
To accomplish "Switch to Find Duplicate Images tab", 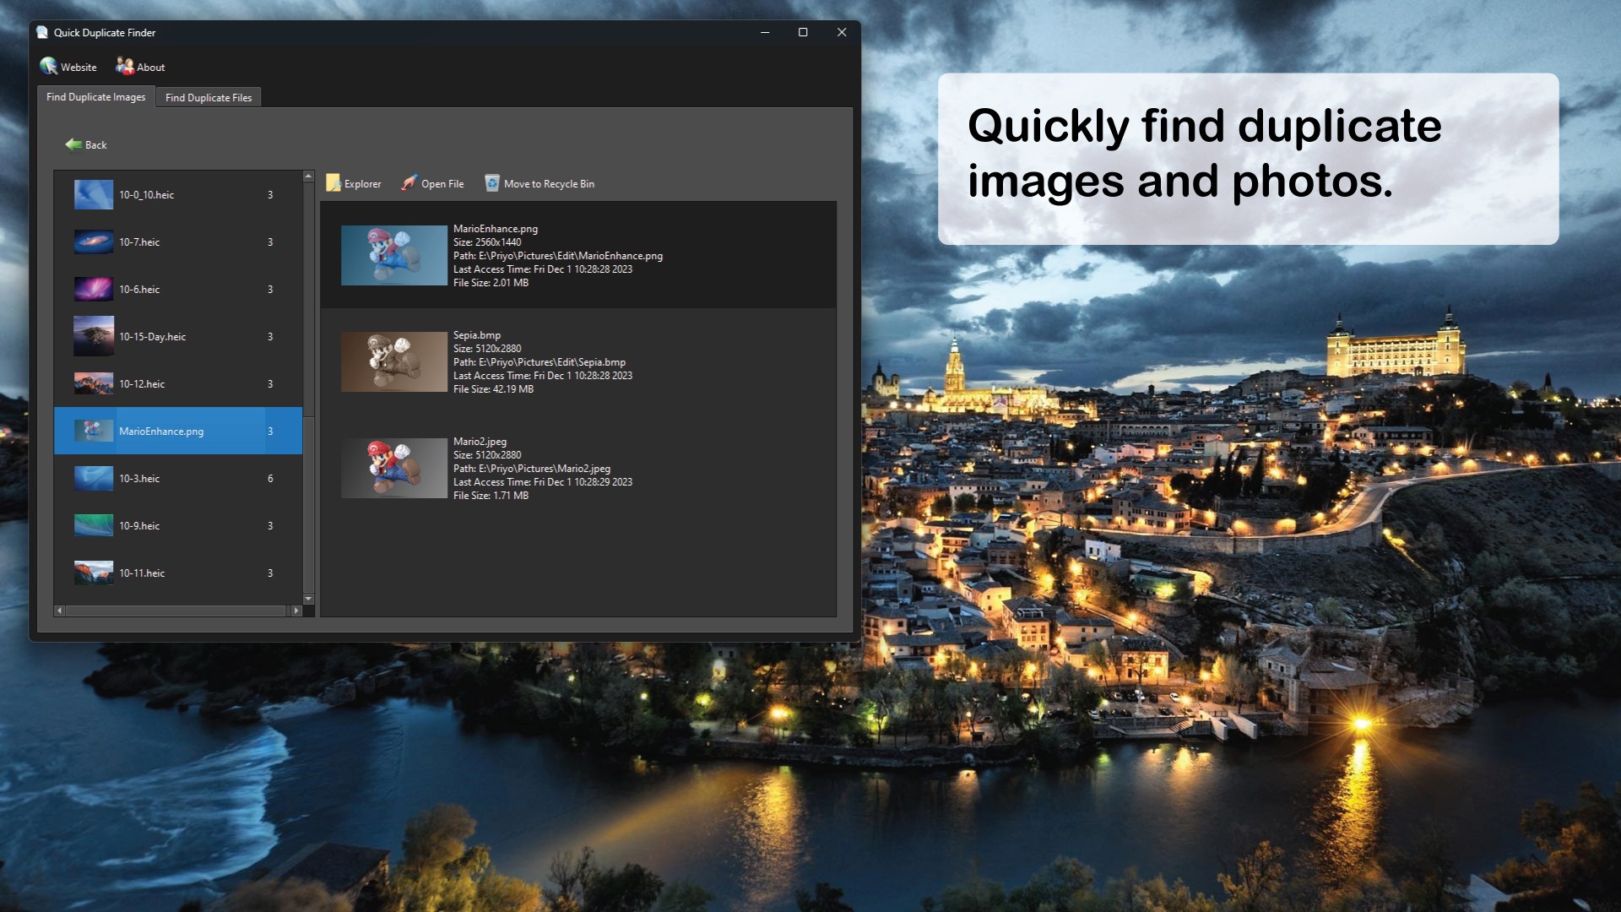I will pos(95,97).
